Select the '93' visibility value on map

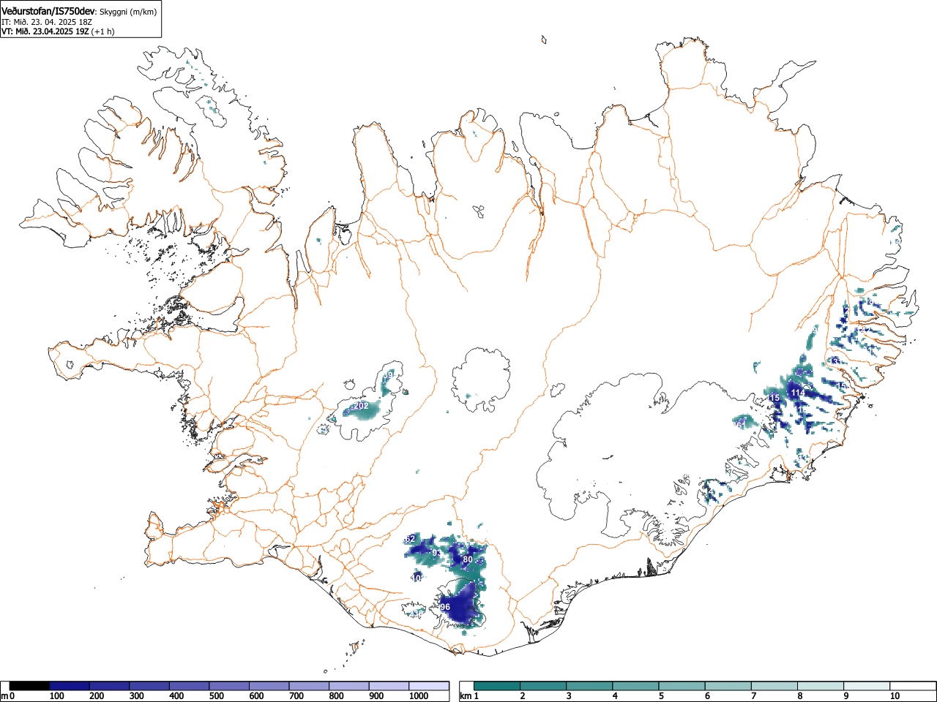437,553
